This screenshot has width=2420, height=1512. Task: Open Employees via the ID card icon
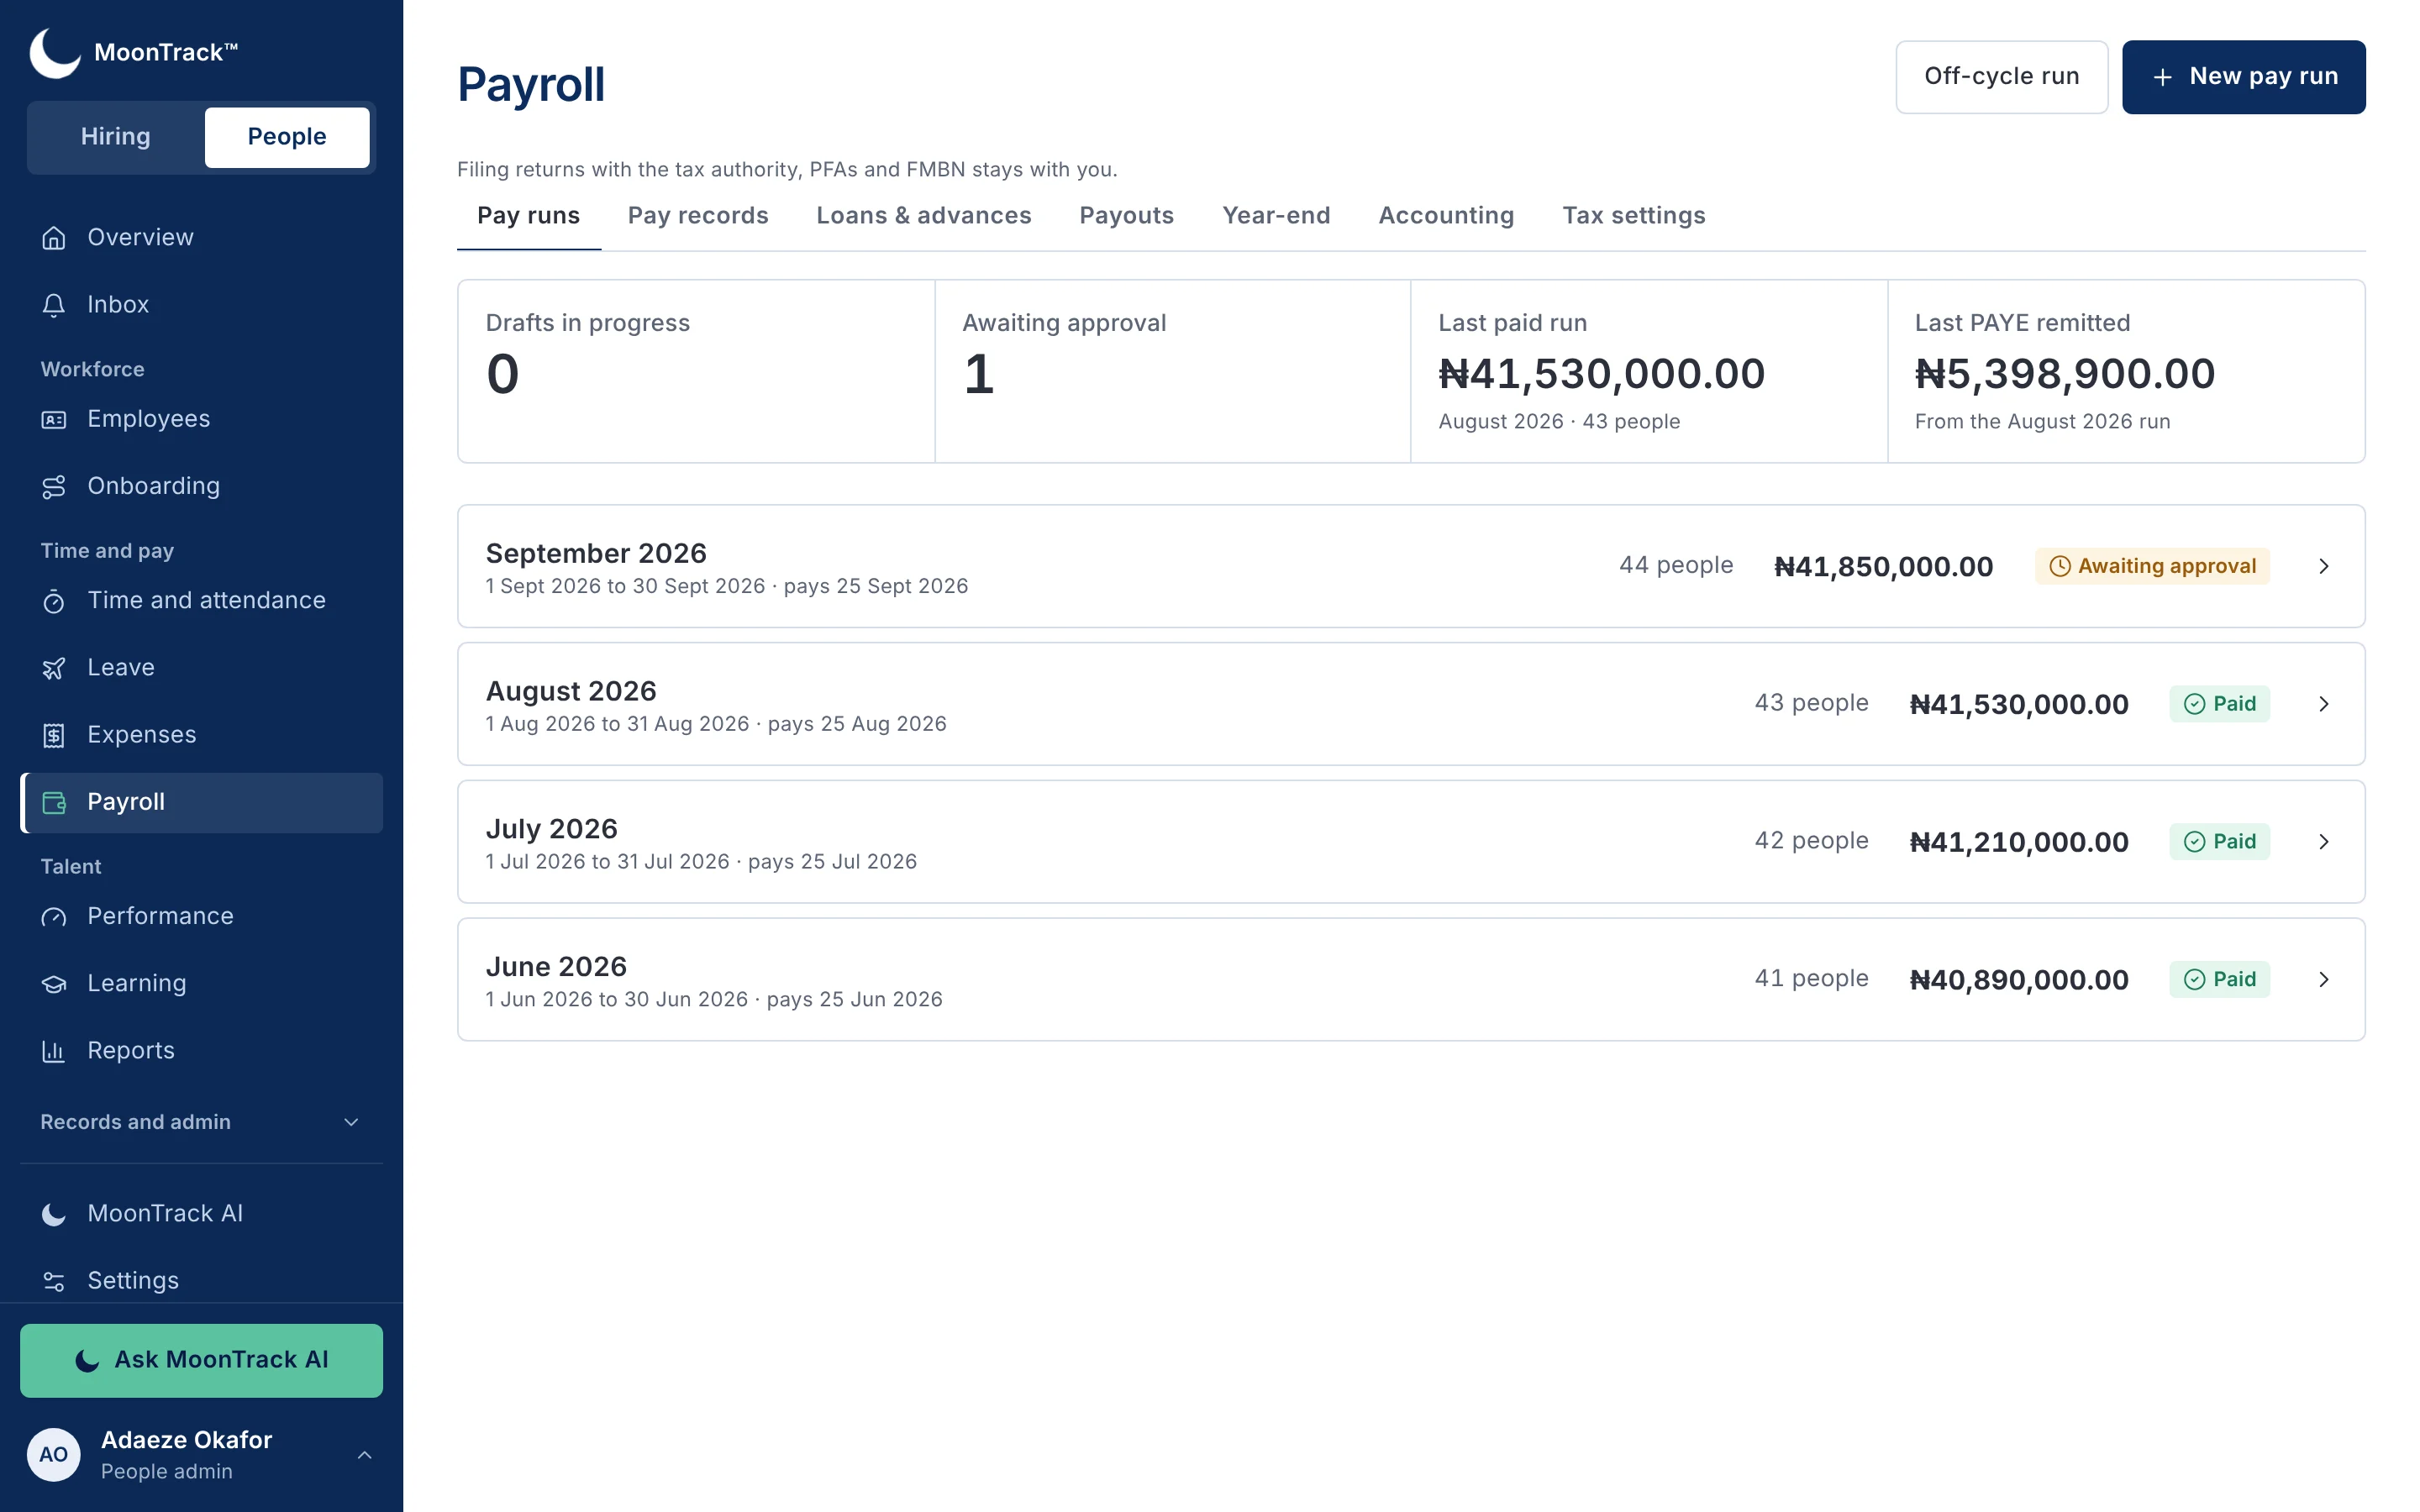click(54, 420)
